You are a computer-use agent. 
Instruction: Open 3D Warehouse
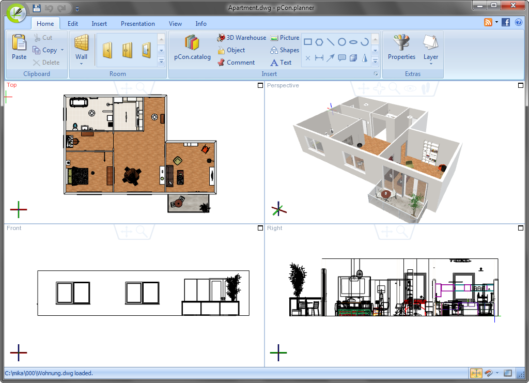pos(242,37)
